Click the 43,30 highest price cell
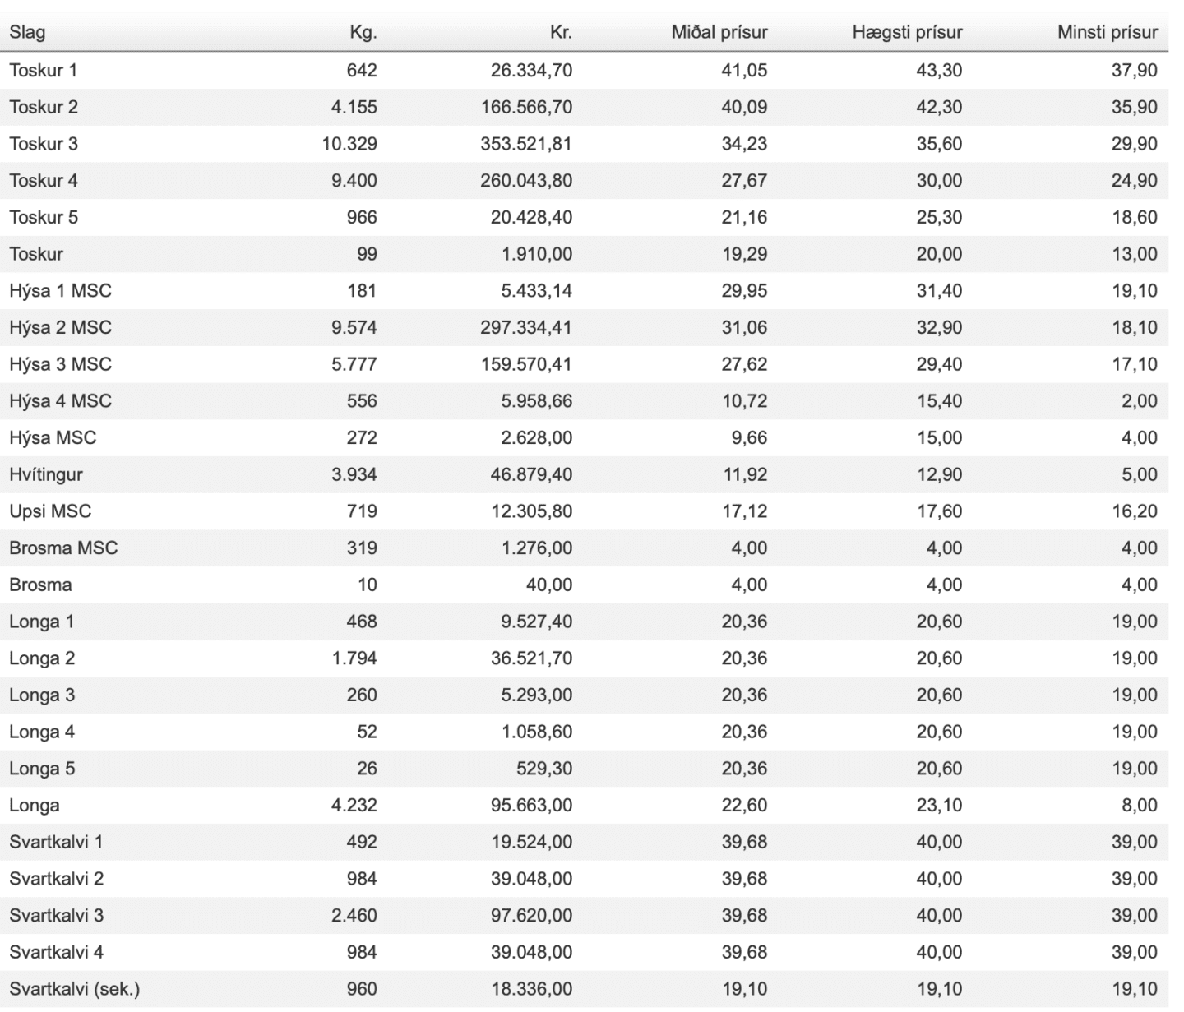1184x1012 pixels. 939,71
